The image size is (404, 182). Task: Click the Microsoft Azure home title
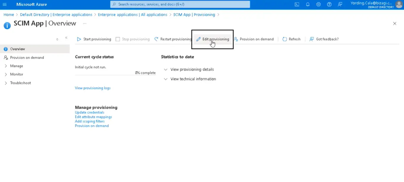[x=32, y=4]
